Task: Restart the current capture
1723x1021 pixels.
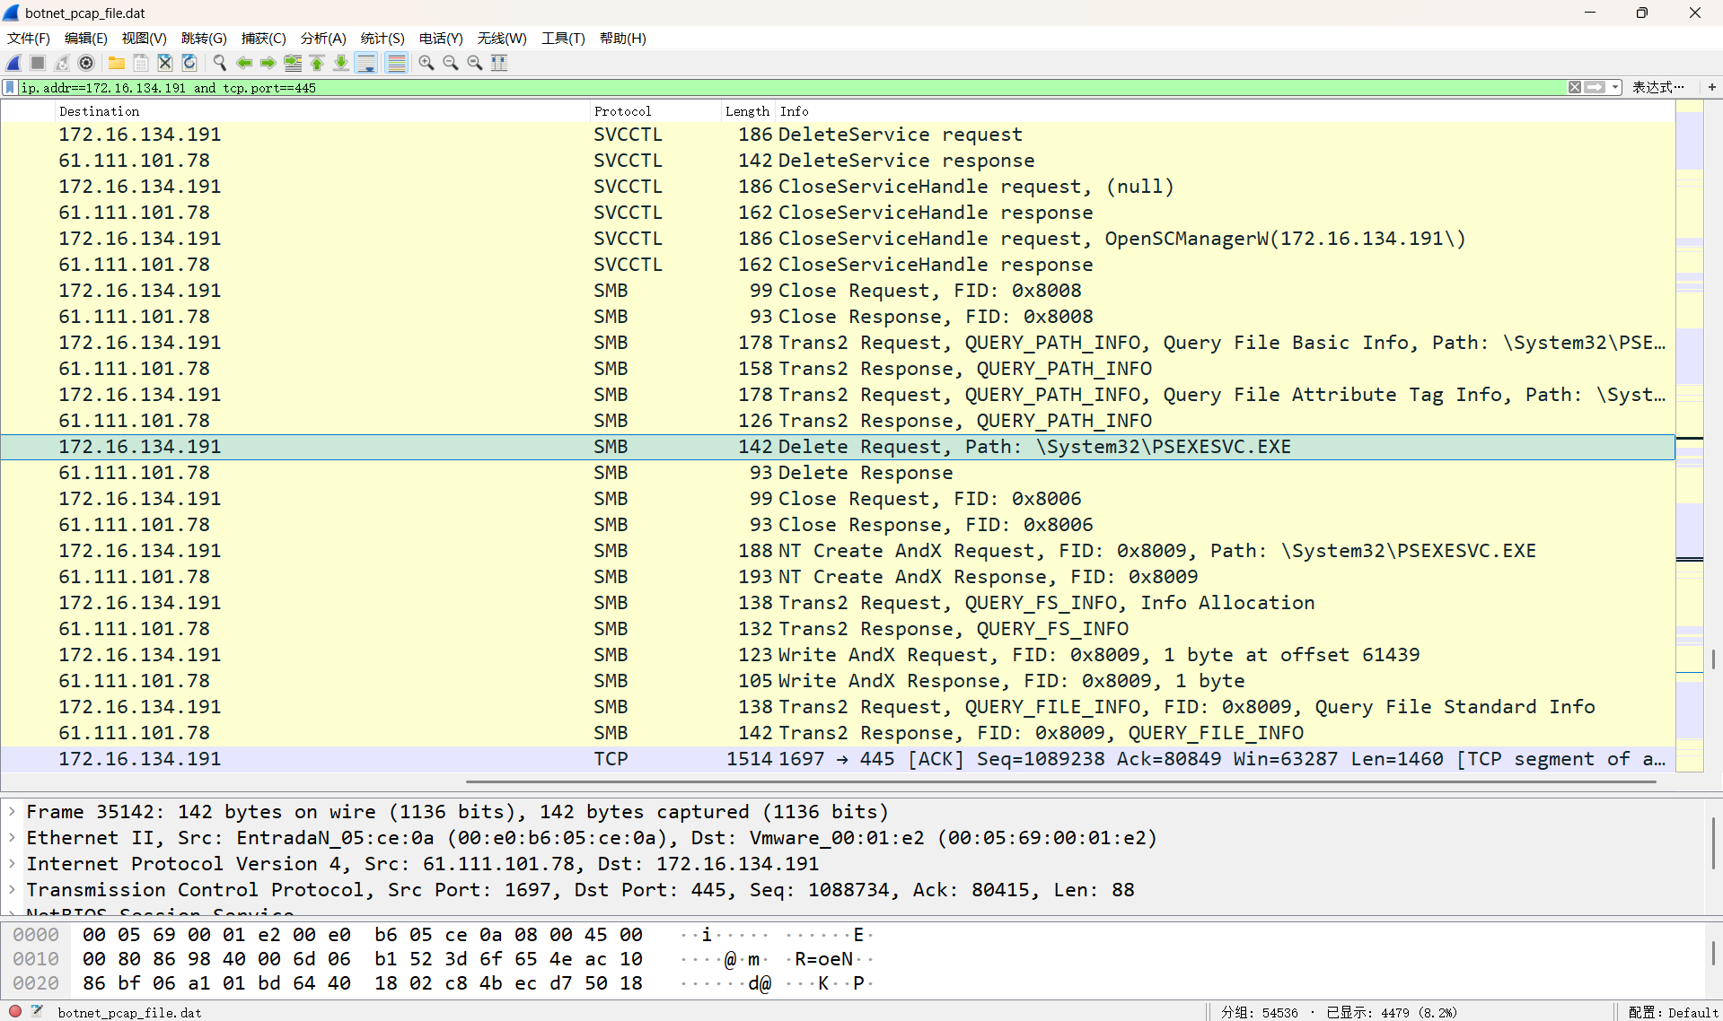Action: (62, 63)
